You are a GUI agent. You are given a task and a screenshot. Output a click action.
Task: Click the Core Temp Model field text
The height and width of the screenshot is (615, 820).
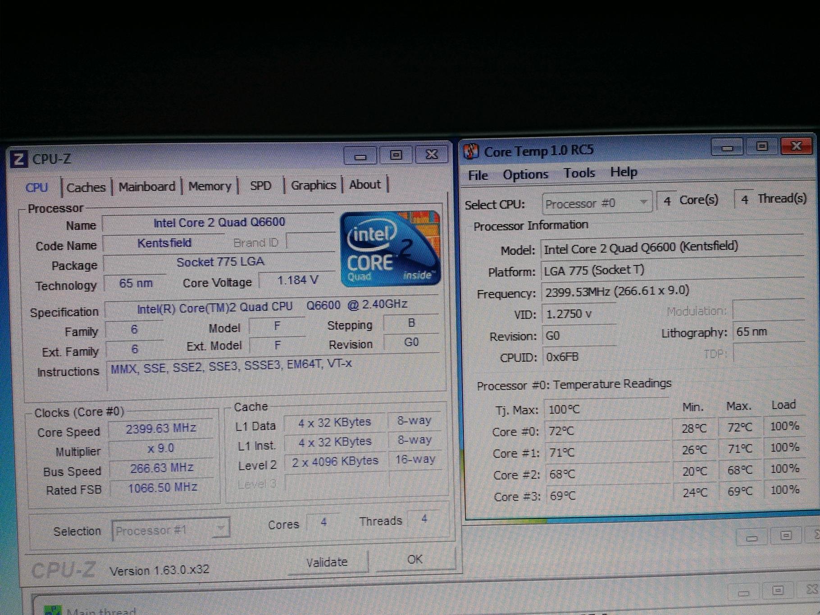(x=641, y=247)
